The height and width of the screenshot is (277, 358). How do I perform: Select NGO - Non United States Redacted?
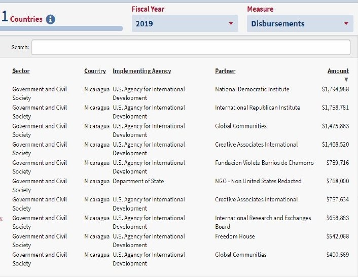click(258, 181)
